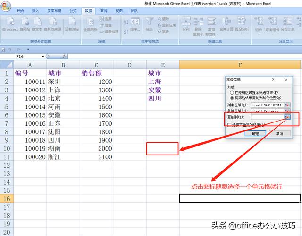Select 在原有区域显示筛选结果 radio button
The width and height of the screenshot is (302, 236).
coord(232,93)
